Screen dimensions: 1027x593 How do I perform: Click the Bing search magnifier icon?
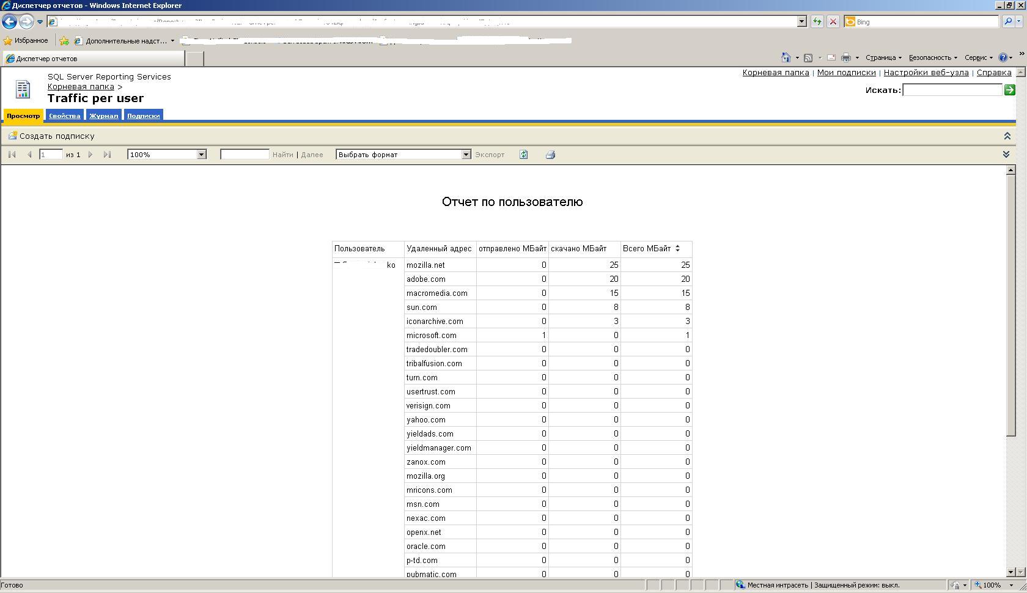tap(1009, 21)
